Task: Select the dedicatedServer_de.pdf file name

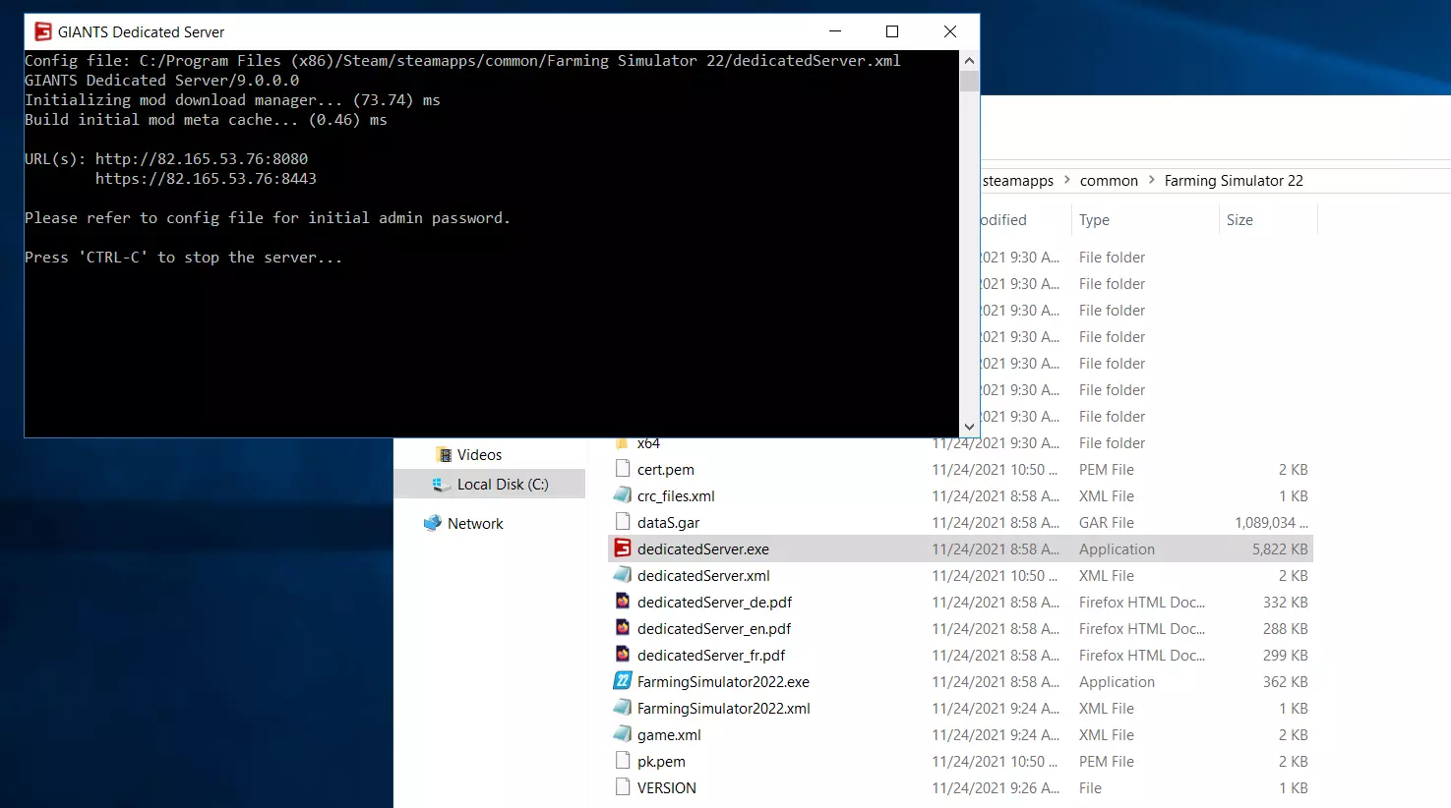Action: tap(714, 603)
